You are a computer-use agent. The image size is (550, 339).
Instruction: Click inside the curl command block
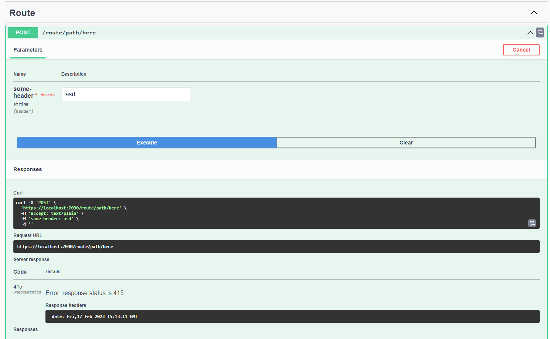277,213
